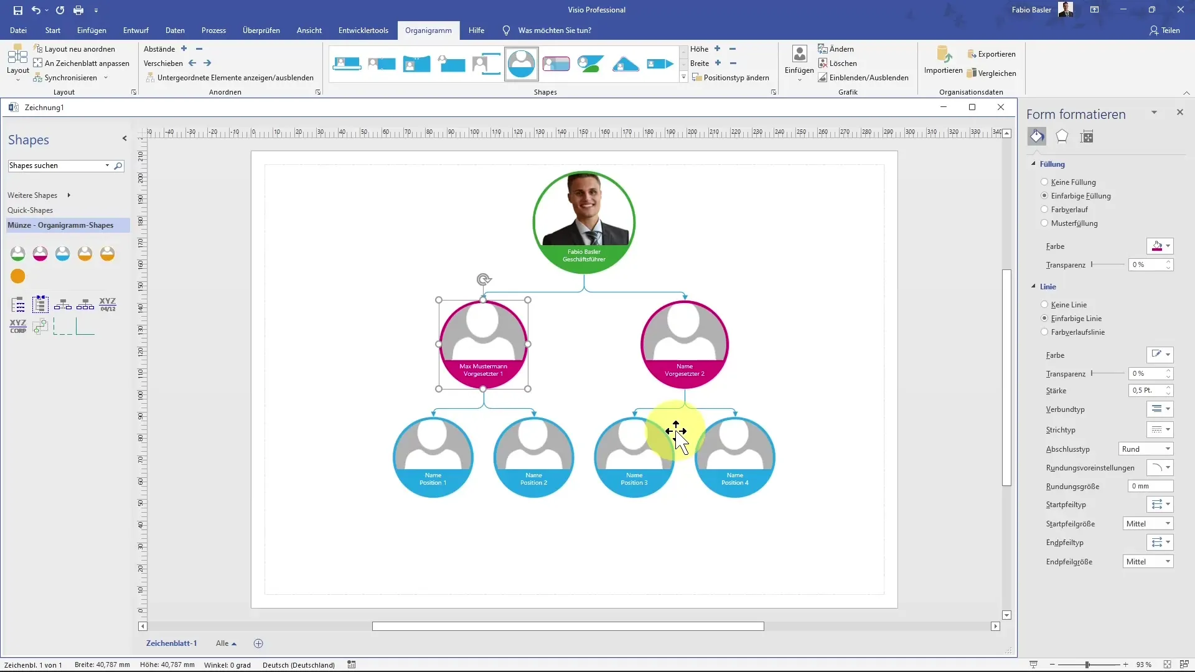Collapse the Linie section
The height and width of the screenshot is (672, 1195).
pyautogui.click(x=1034, y=286)
